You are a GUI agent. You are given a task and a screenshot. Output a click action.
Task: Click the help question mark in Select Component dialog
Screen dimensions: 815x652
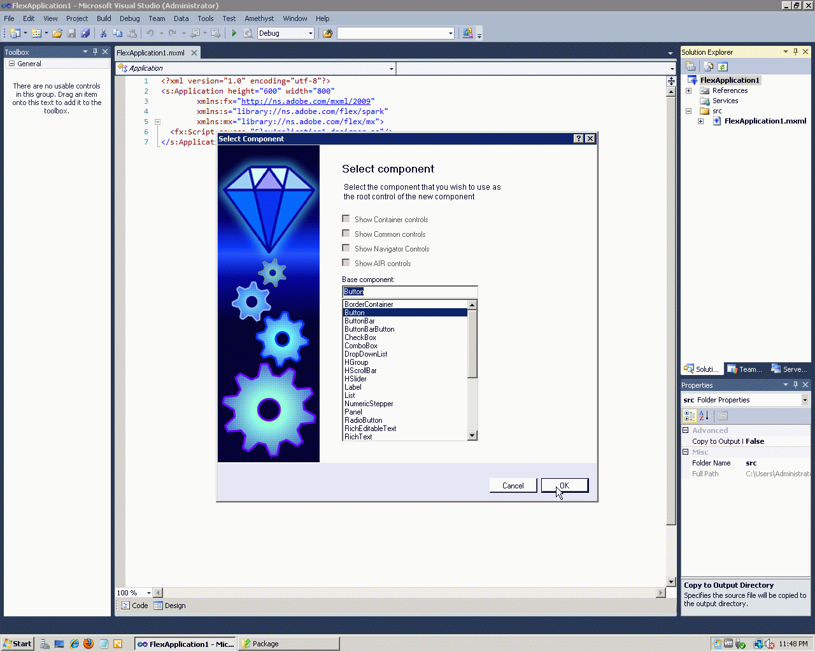click(x=578, y=139)
